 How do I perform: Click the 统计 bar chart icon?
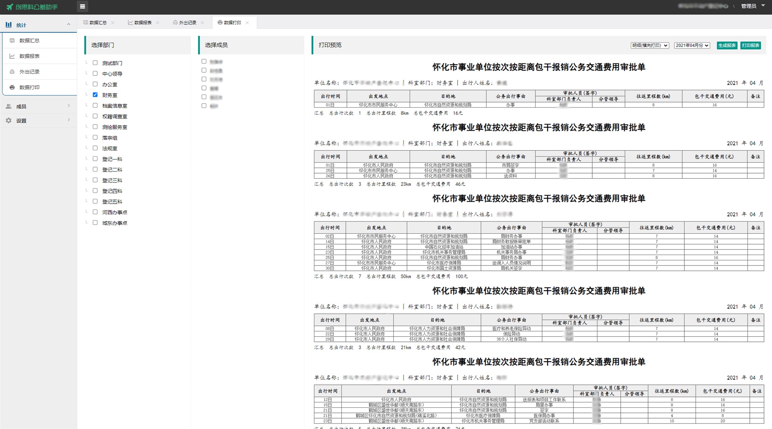coord(8,25)
